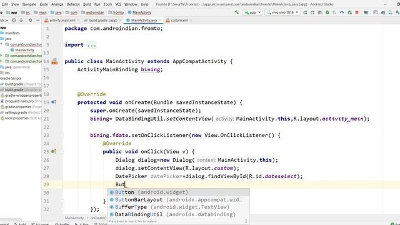Close the activity_main.xml tab
This screenshot has width=400, height=225.
tap(79, 20)
